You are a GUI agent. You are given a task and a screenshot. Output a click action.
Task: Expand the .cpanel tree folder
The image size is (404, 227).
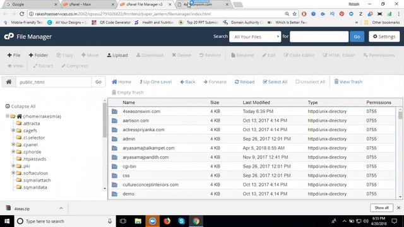(x=13, y=144)
